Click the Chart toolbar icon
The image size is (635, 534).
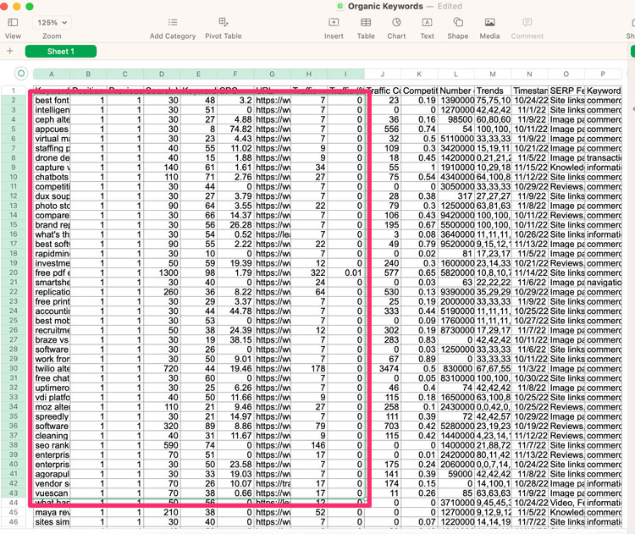pos(396,22)
